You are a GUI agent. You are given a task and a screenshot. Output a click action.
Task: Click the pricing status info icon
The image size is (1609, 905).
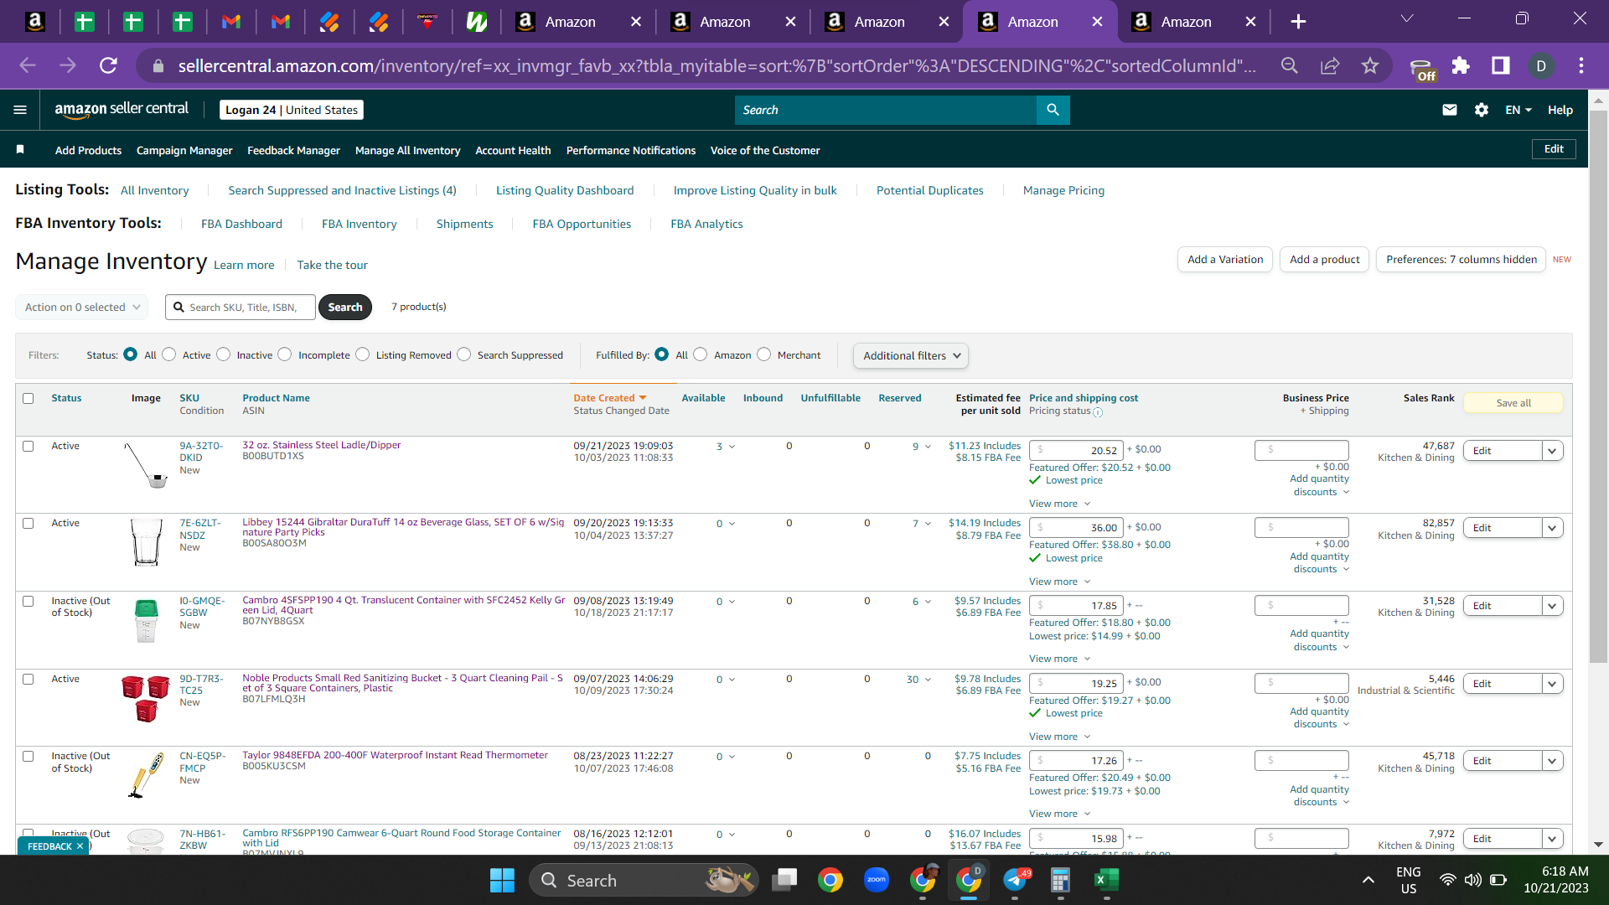tap(1098, 412)
